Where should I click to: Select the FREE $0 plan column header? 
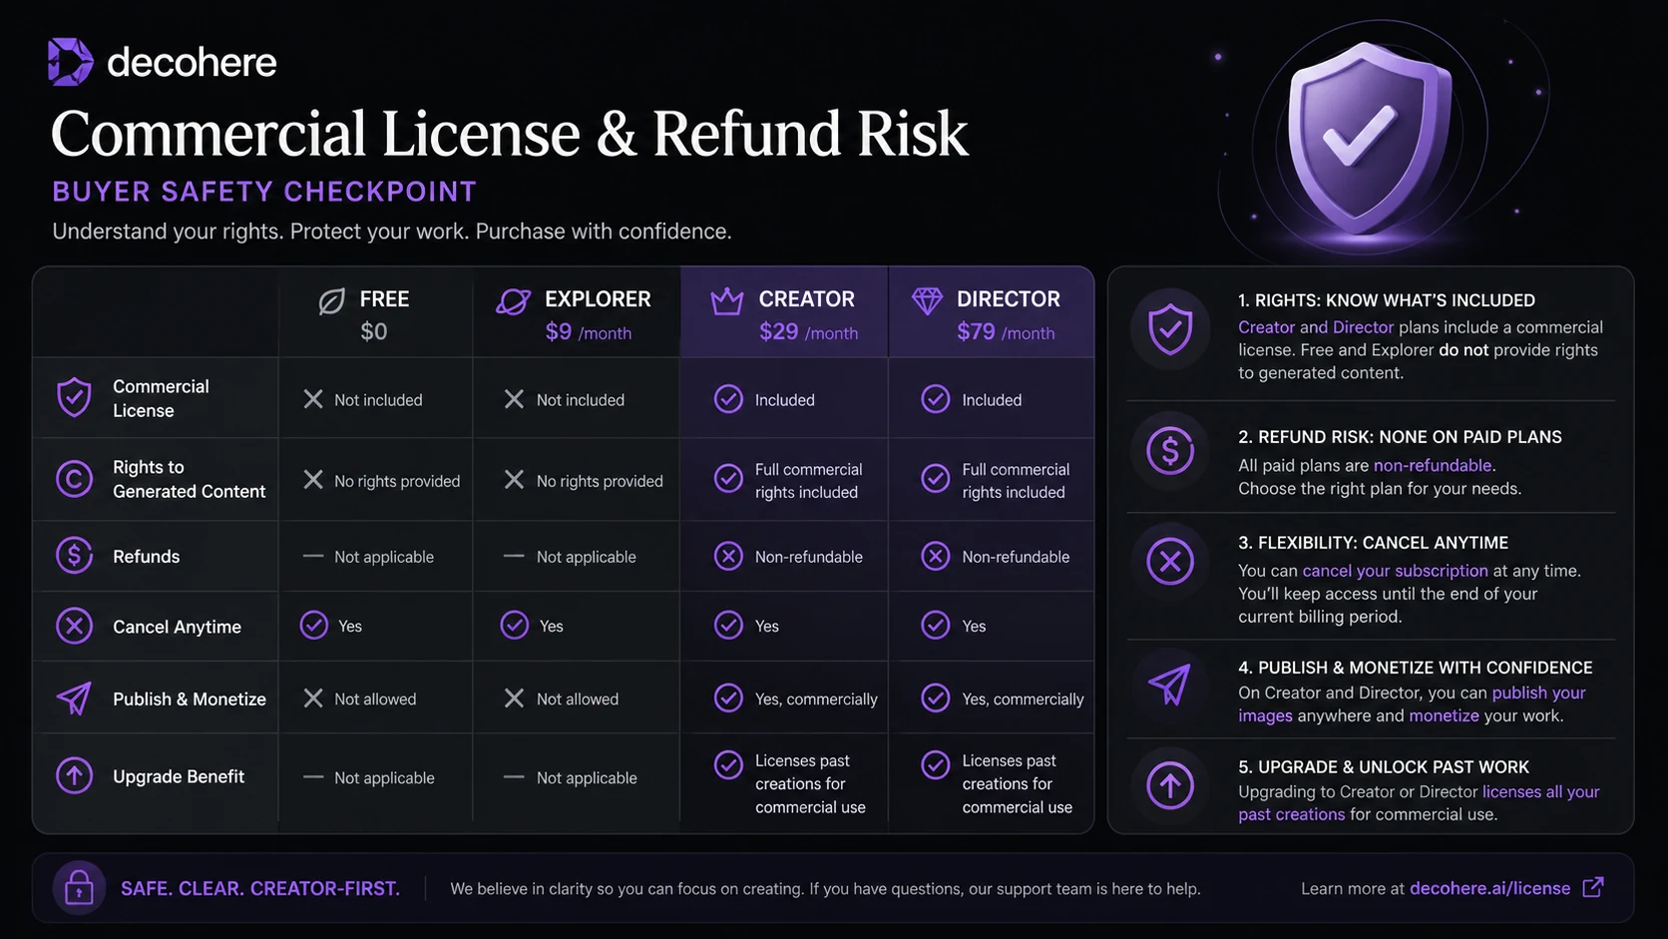click(375, 313)
